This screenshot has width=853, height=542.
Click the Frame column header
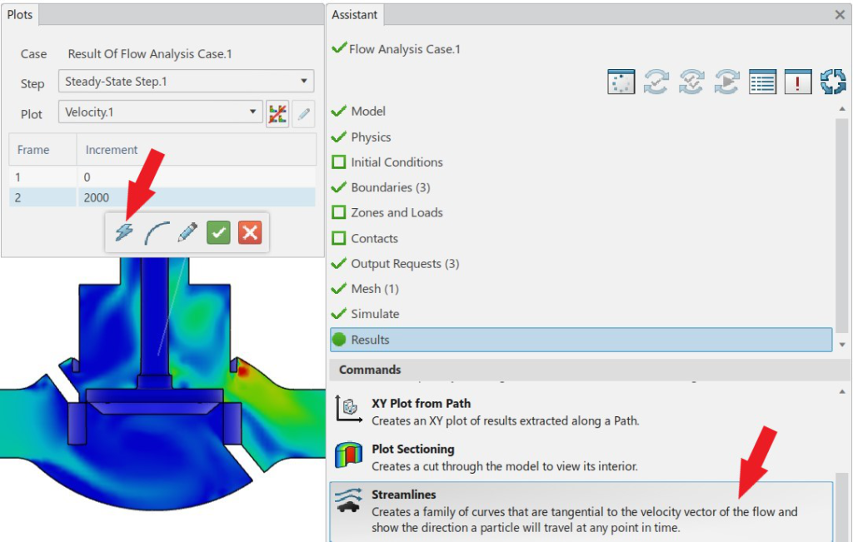coord(42,150)
